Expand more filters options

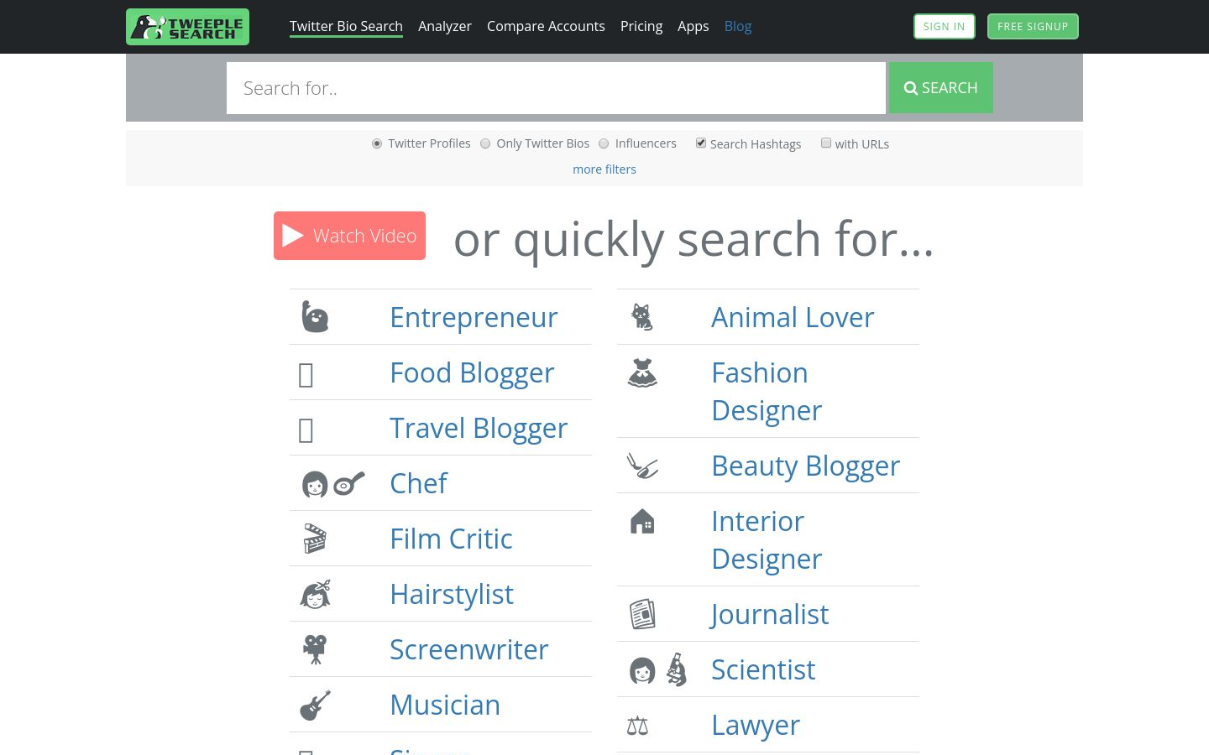click(604, 169)
